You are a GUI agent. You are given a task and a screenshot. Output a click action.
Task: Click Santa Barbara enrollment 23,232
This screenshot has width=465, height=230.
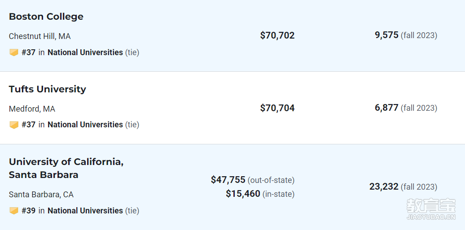coord(384,187)
